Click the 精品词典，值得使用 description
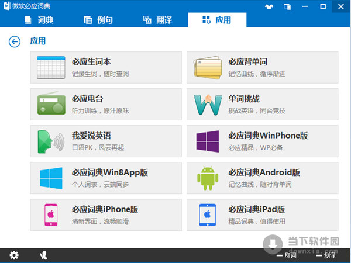The height and width of the screenshot is (263, 351). click(x=257, y=222)
